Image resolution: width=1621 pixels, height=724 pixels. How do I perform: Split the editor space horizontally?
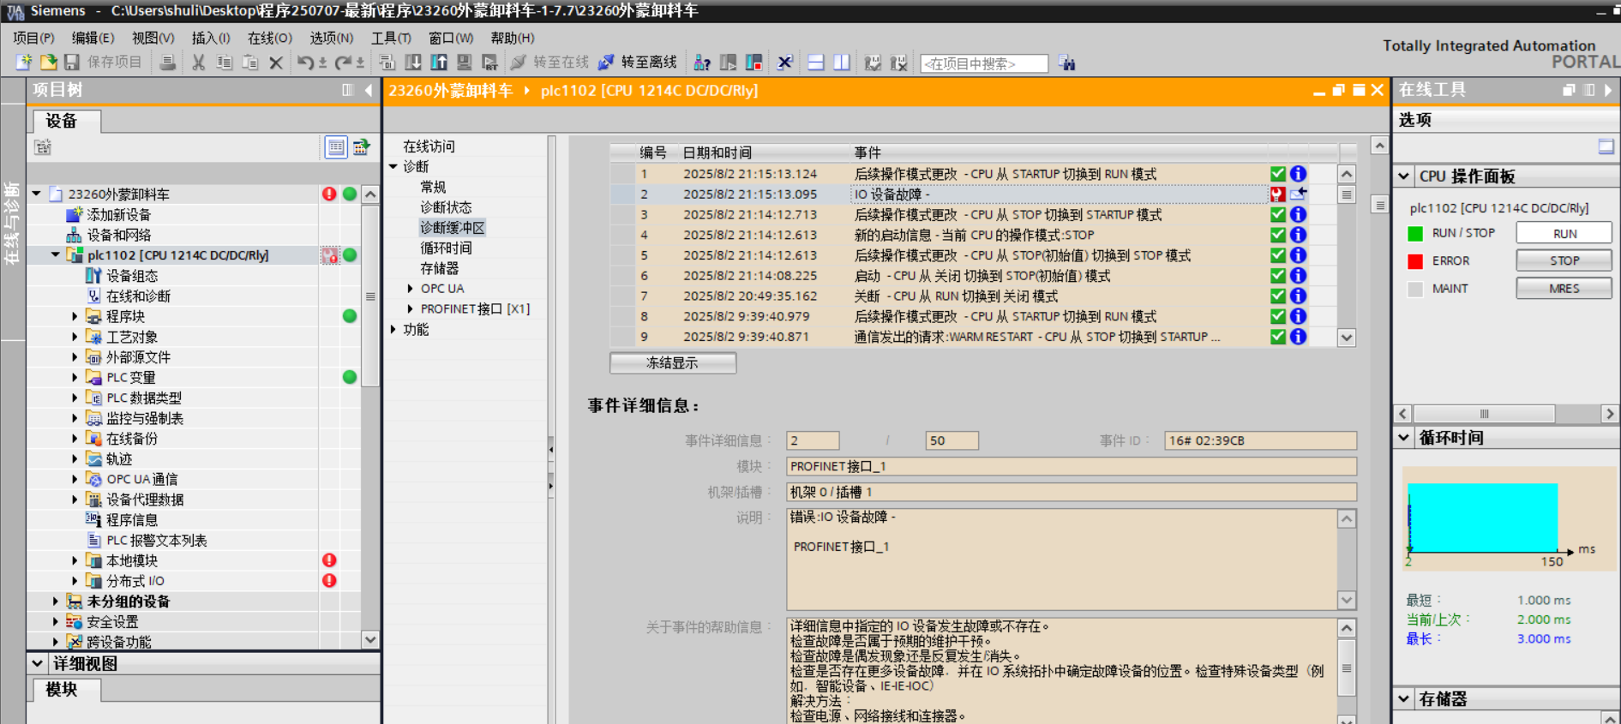coord(816,63)
